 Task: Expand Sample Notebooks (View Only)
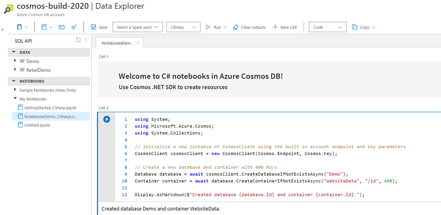tap(15, 90)
